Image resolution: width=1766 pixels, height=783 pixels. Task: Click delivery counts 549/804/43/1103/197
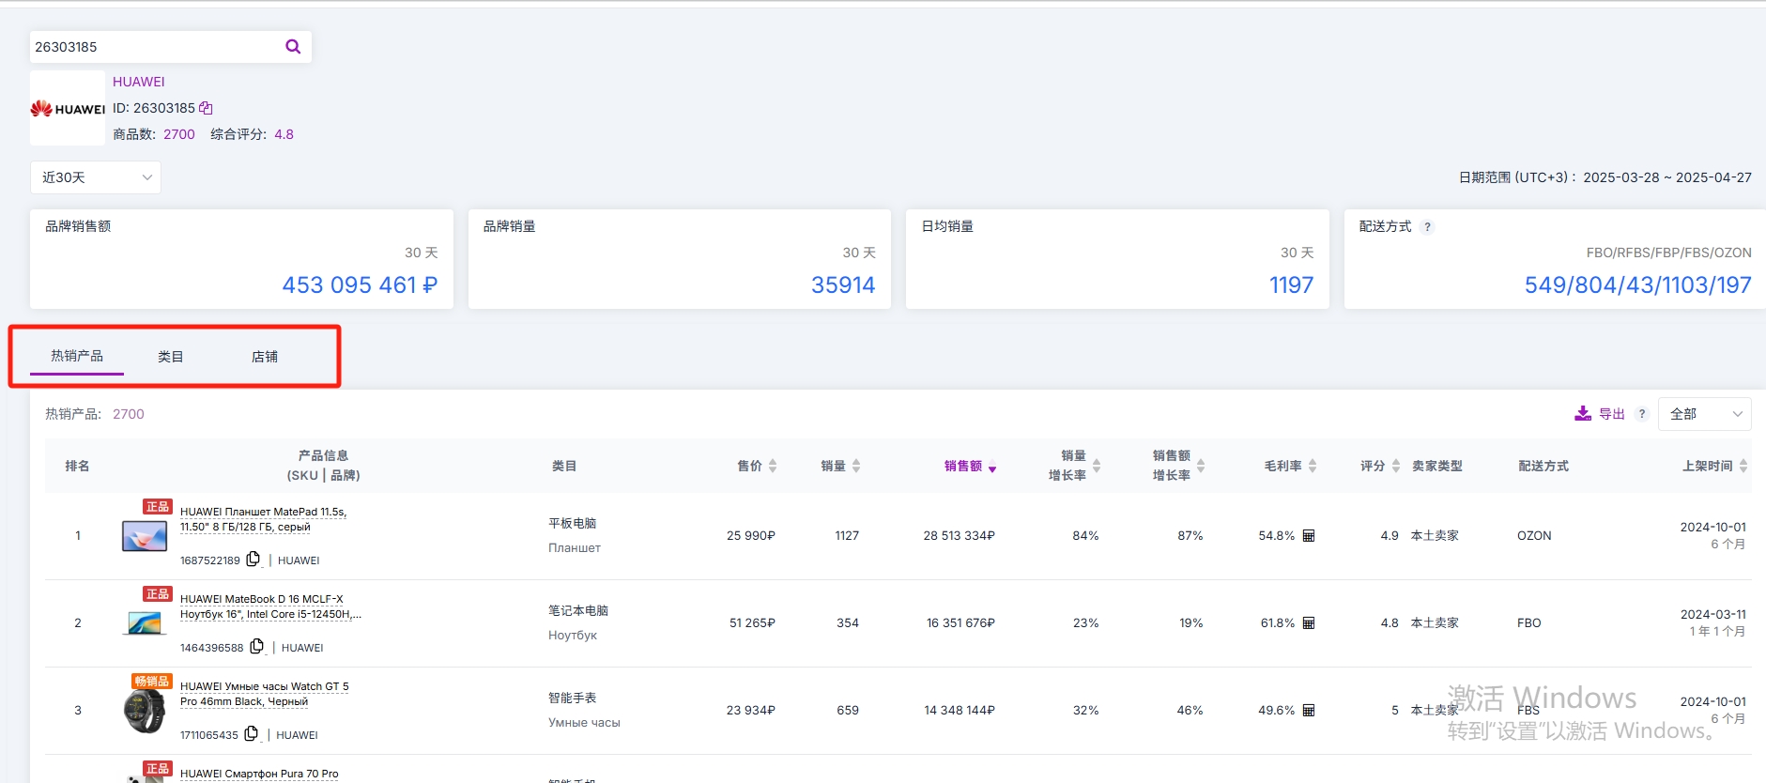point(1637,284)
